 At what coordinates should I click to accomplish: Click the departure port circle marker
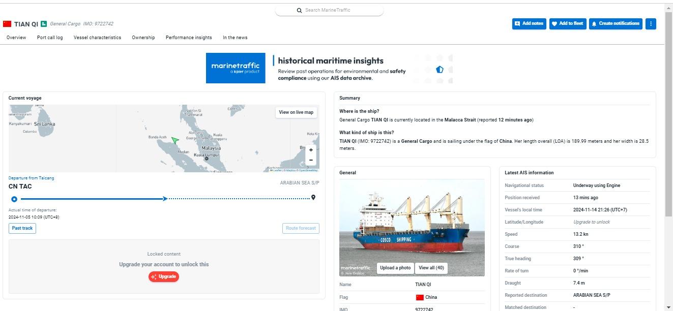(14, 199)
